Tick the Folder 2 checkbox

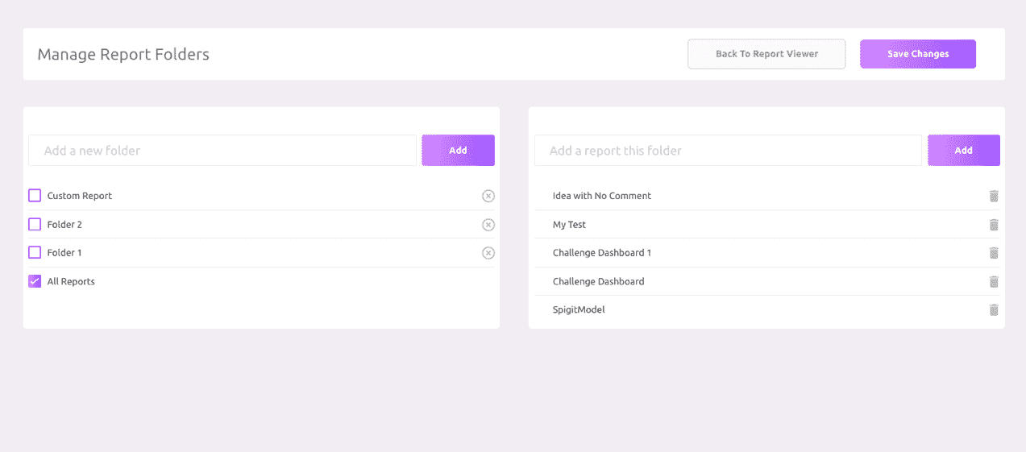pos(35,225)
